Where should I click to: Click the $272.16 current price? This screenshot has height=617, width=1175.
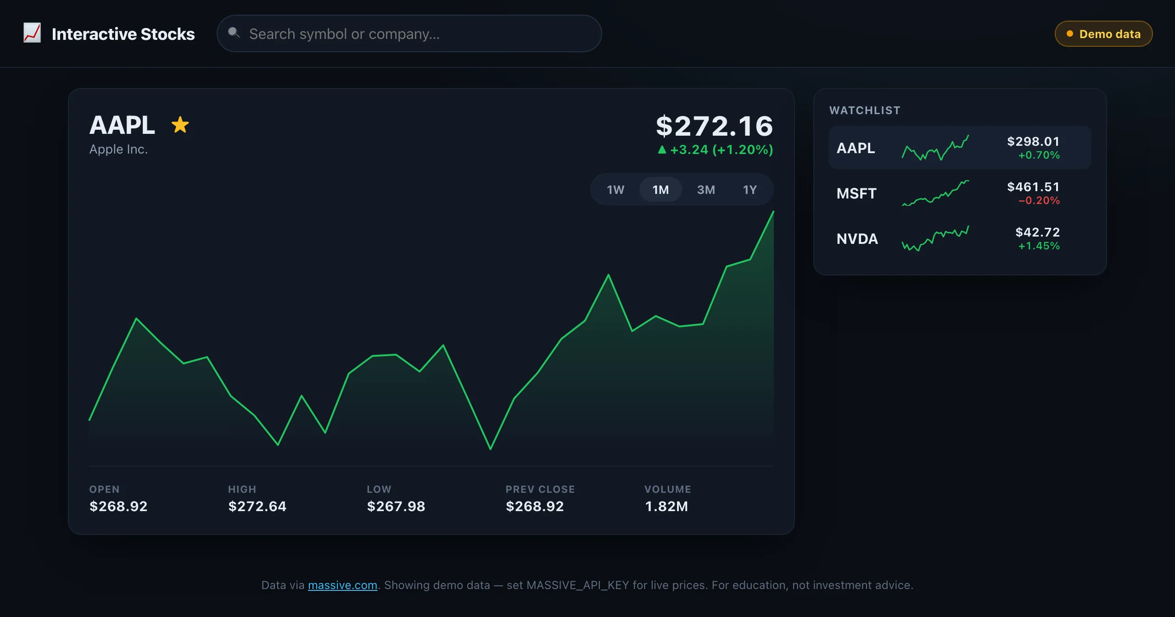click(x=714, y=126)
